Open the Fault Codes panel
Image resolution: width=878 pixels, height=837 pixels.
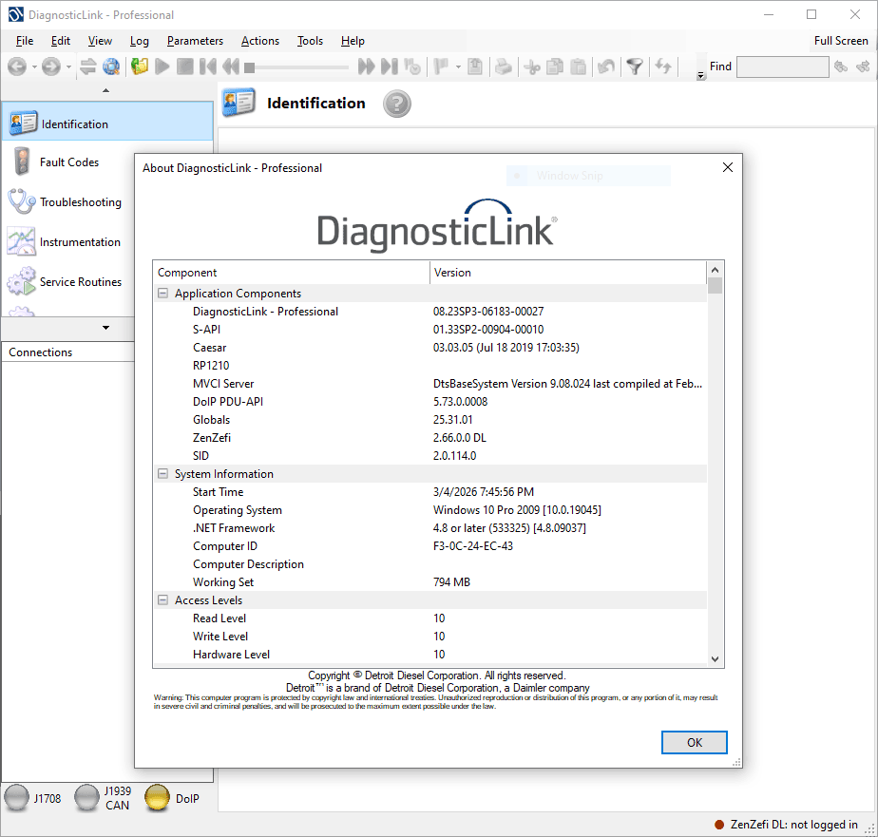[x=20, y=162]
